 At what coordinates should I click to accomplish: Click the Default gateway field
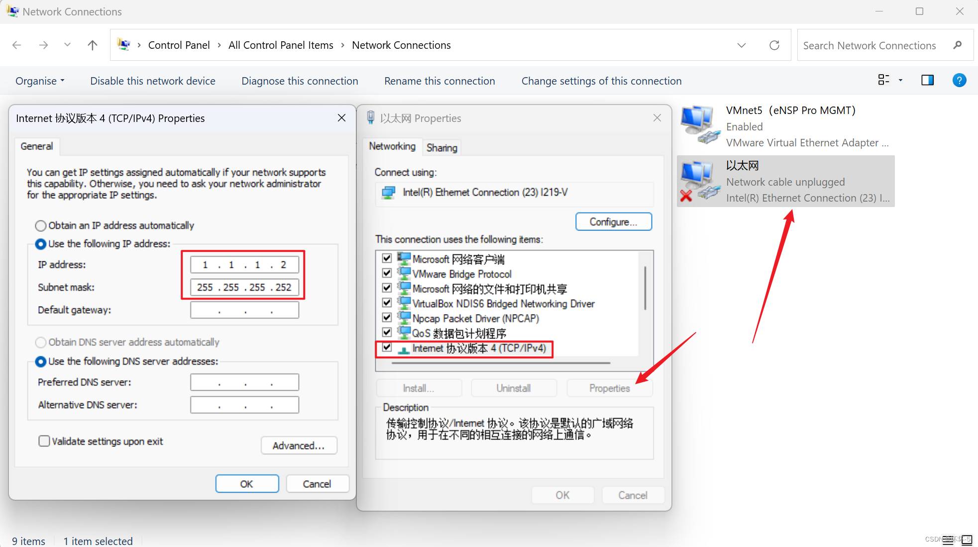[x=244, y=310]
